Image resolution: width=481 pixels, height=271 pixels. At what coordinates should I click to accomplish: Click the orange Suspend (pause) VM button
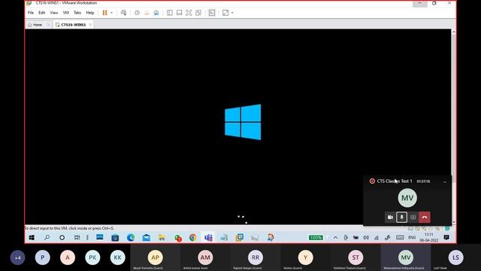click(104, 13)
